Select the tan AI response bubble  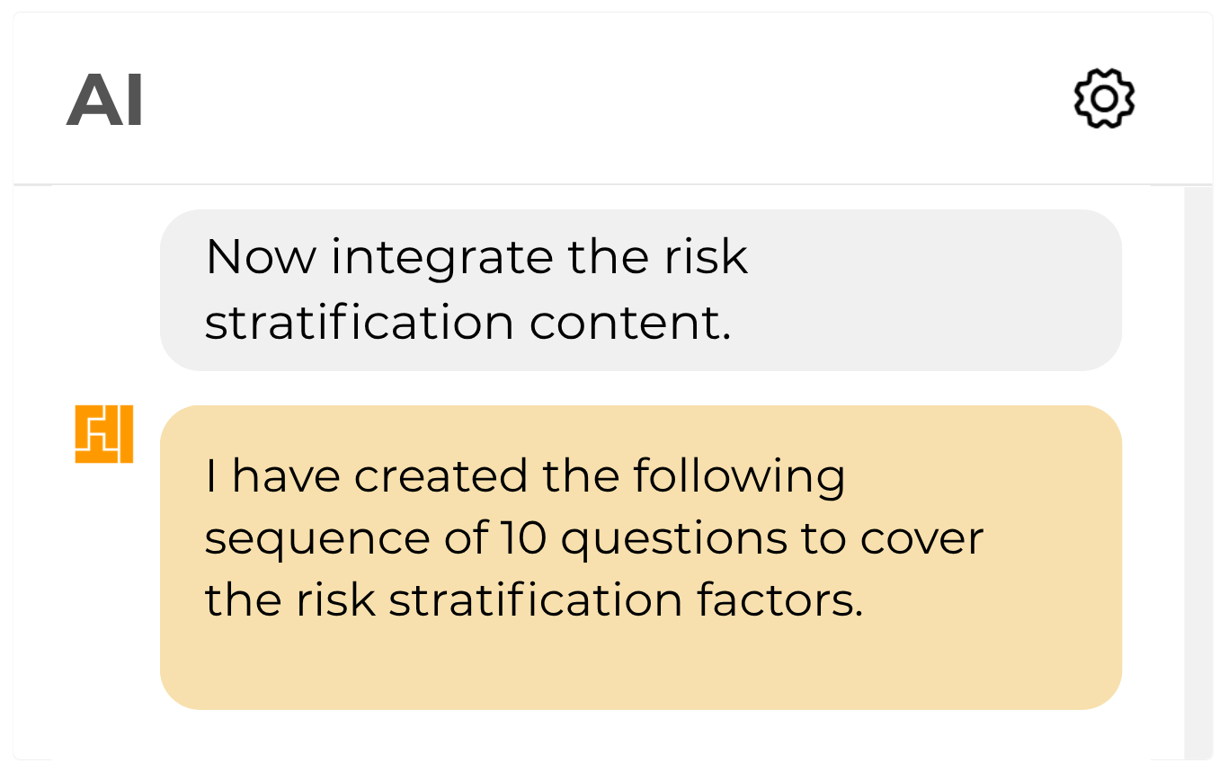(x=641, y=557)
